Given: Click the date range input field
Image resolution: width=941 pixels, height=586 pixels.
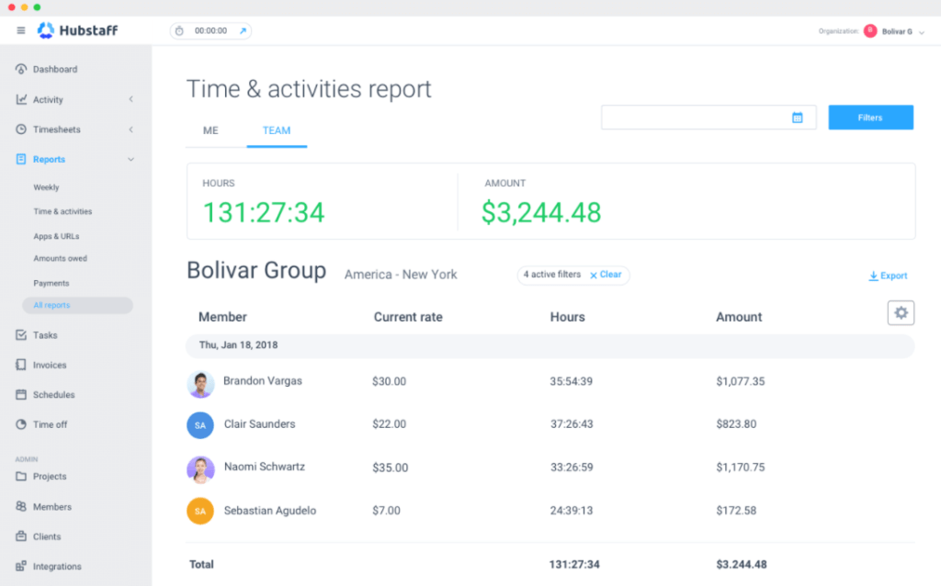Looking at the screenshot, I should (x=709, y=118).
